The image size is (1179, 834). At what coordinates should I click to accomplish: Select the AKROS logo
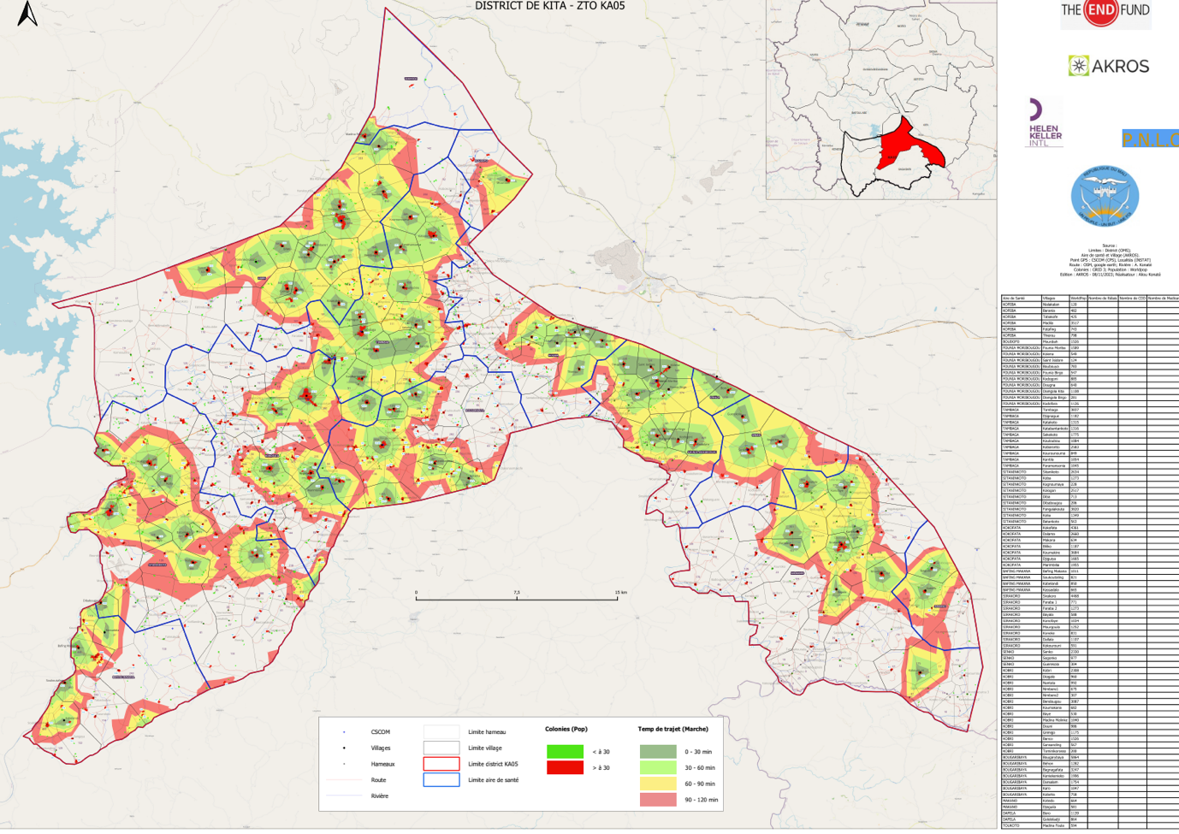(x=1108, y=66)
